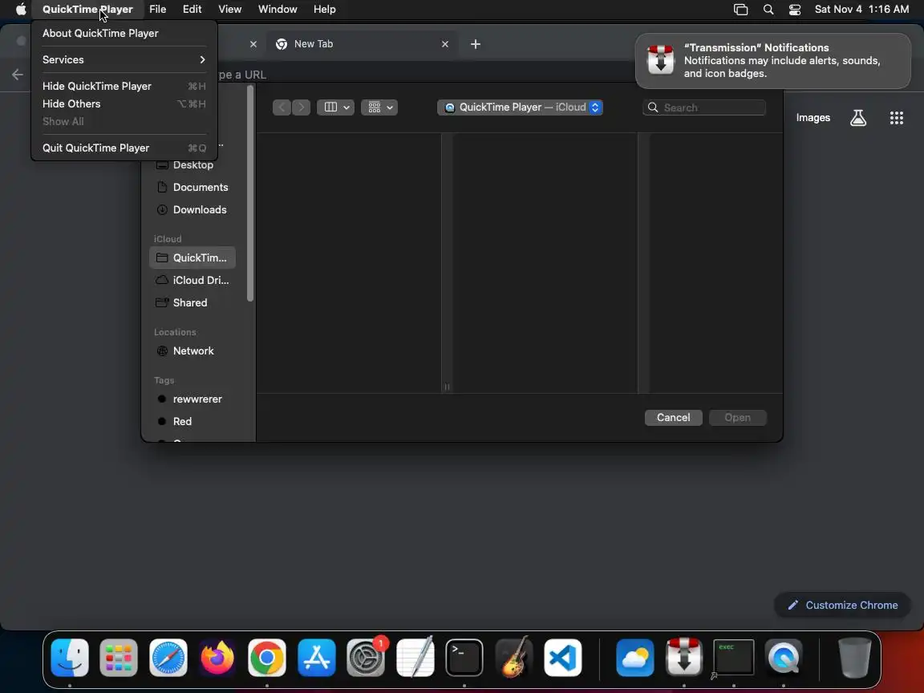This screenshot has width=924, height=693.
Task: Select the QuickTim... iCloud folder
Action: coord(192,257)
